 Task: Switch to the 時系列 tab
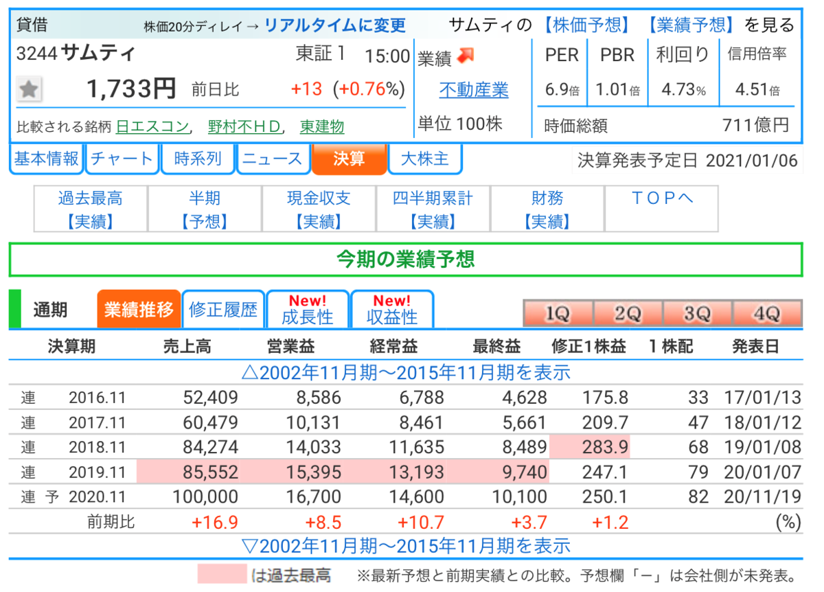(198, 159)
